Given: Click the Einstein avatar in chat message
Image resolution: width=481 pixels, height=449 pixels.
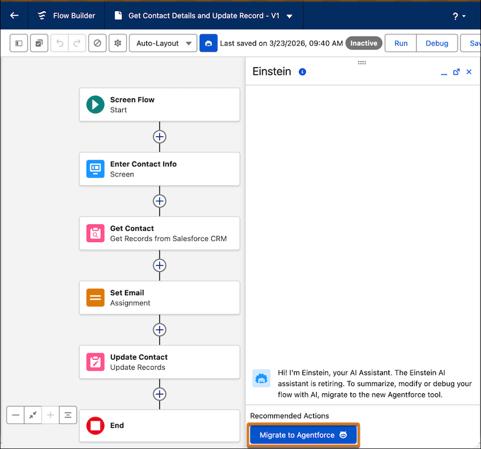Looking at the screenshot, I should click(262, 379).
